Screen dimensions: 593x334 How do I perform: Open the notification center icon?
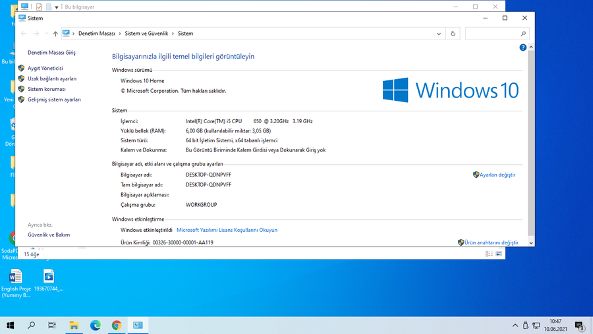click(580, 325)
